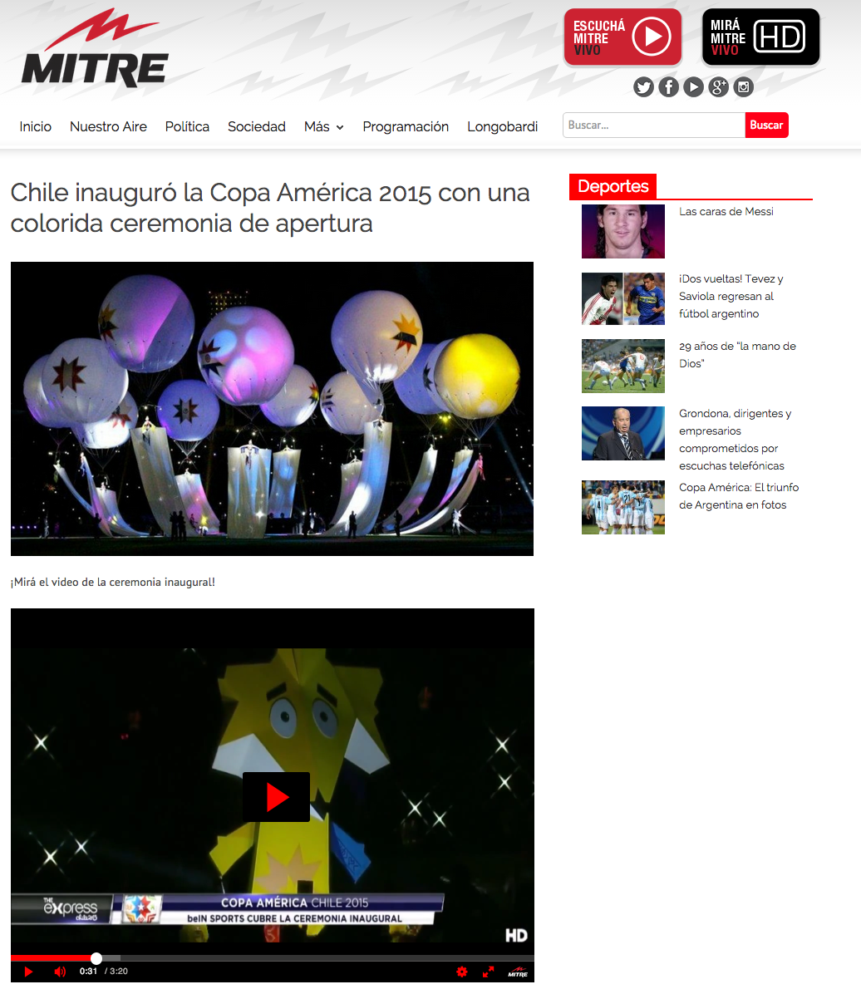This screenshot has height=994, width=861.
Task: Click the red Buscar button
Action: (x=766, y=125)
